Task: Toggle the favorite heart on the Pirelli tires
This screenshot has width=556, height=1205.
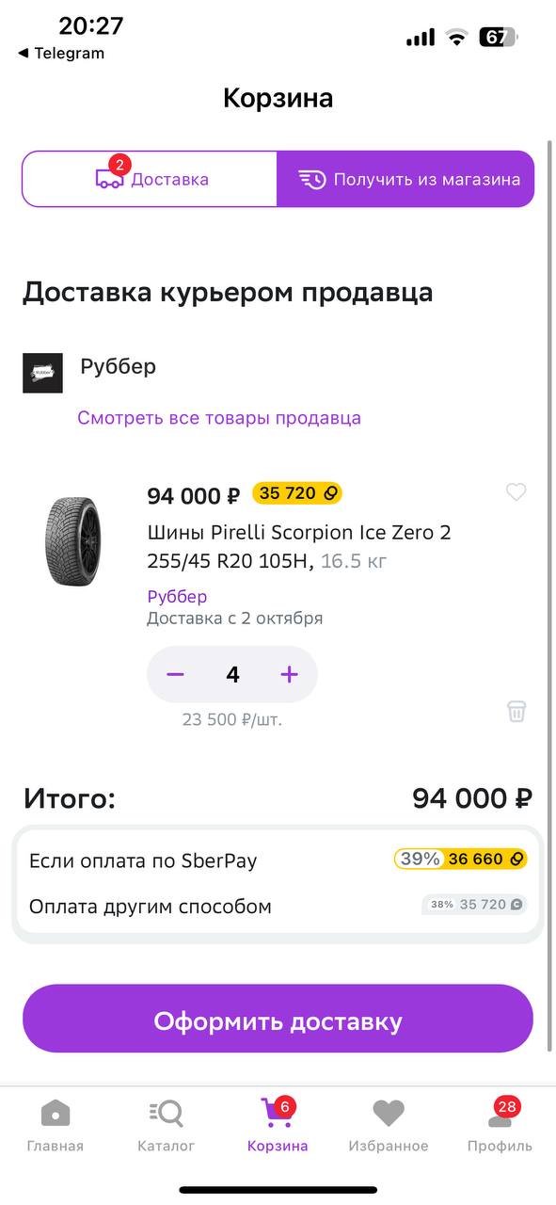Action: (x=516, y=491)
